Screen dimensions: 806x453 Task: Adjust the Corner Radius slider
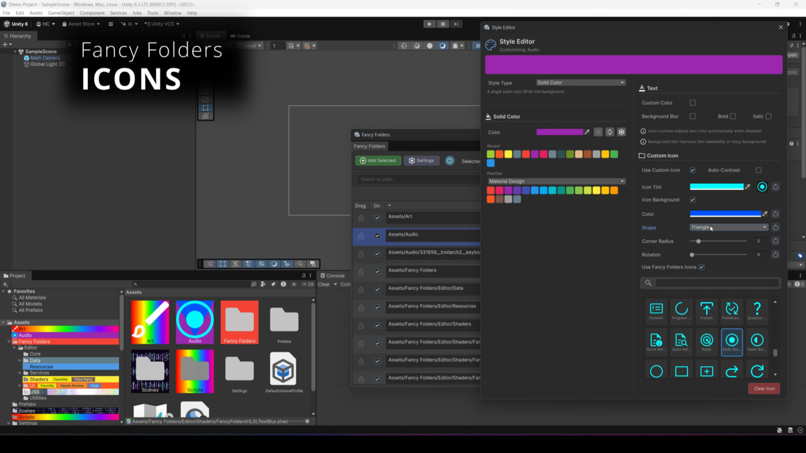(719, 241)
